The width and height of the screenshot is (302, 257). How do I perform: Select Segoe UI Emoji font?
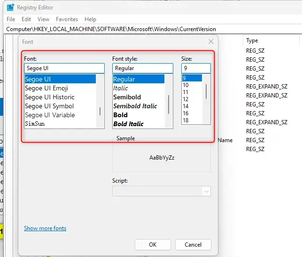click(60, 88)
